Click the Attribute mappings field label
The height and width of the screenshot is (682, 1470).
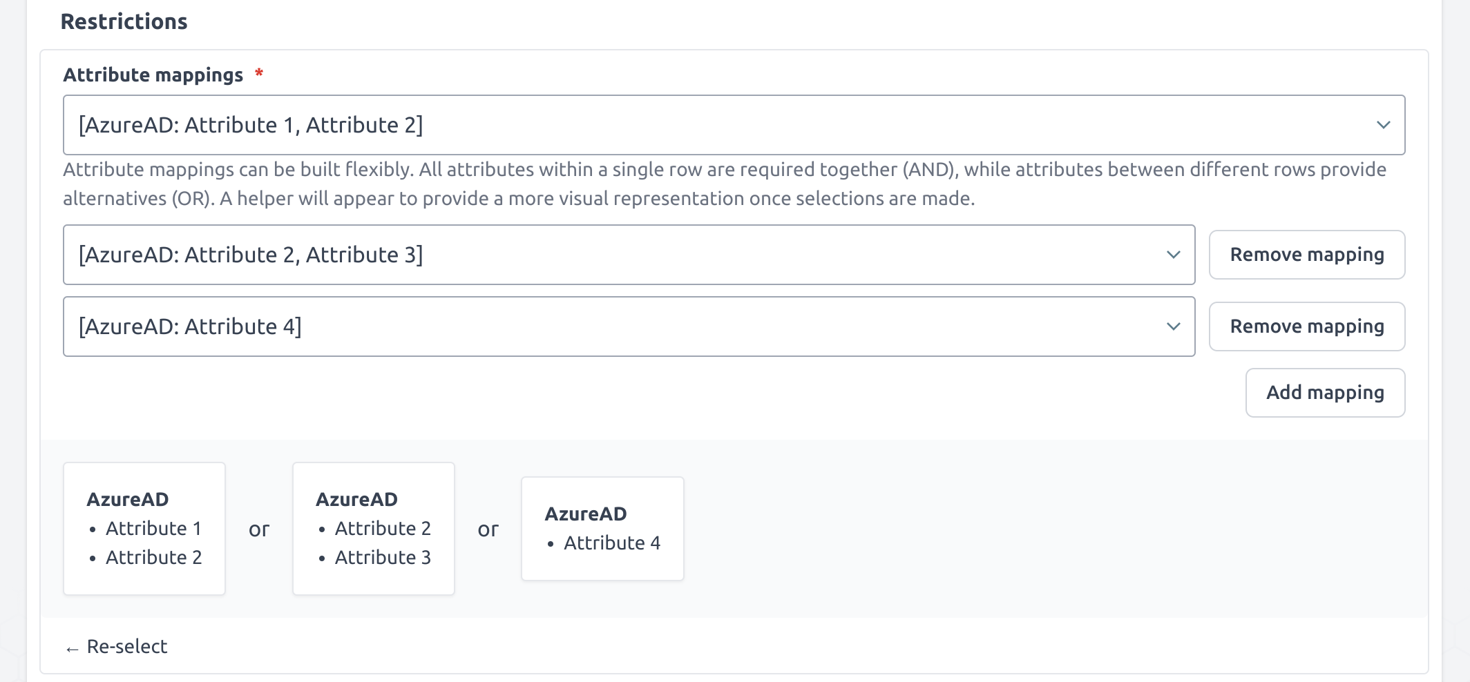pyautogui.click(x=153, y=75)
